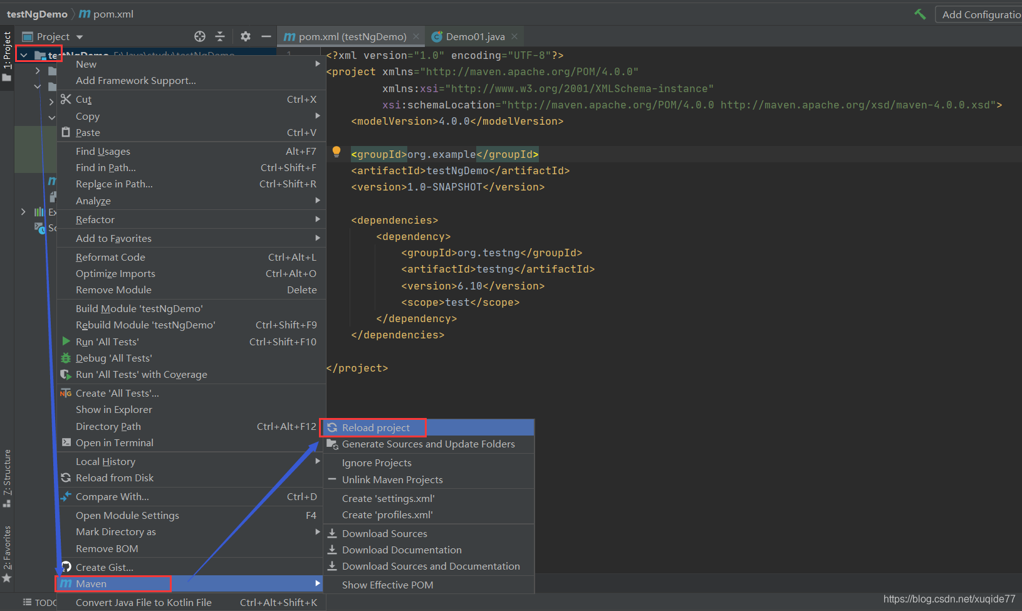Viewport: 1022px width, 611px height.
Task: Click Run with Coverage shield icon
Action: tap(66, 374)
